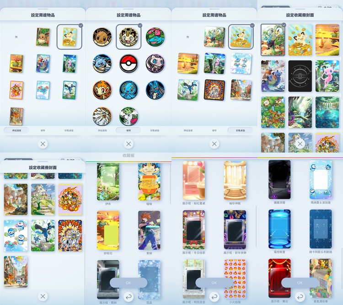343x305 pixels.
Task: Switch to 對戰桌墊 tab in the coin panel
Action: 155,130
